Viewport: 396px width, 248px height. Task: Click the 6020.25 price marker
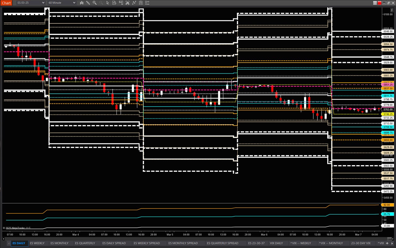388,37
